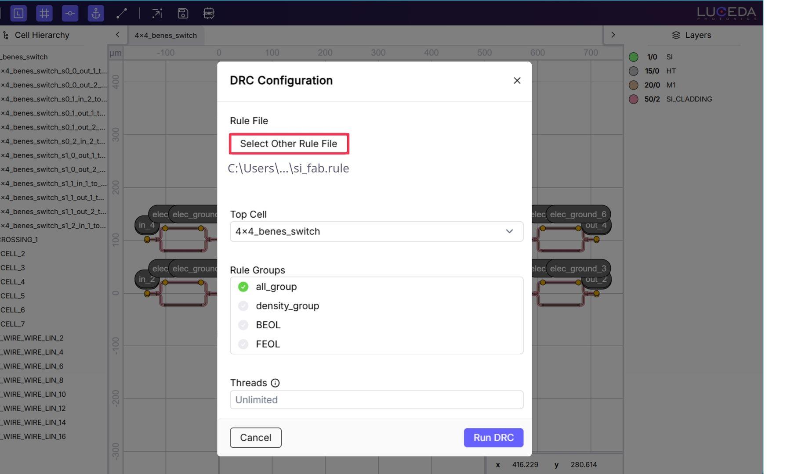This screenshot has height=474, width=787.
Task: Check the BEOL rule group
Action: point(243,325)
